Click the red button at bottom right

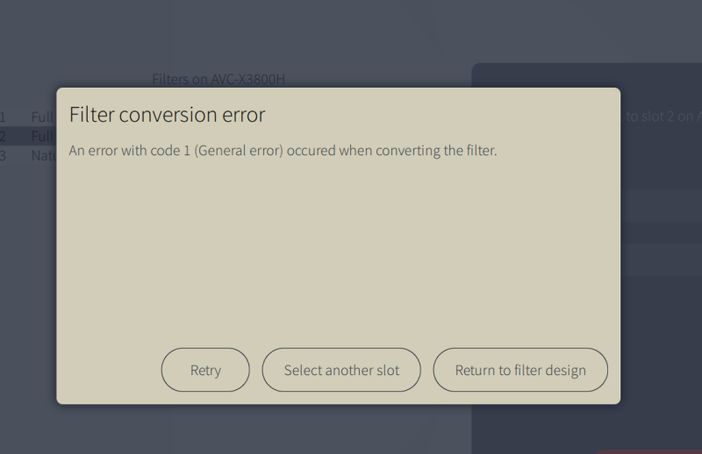tap(654, 451)
